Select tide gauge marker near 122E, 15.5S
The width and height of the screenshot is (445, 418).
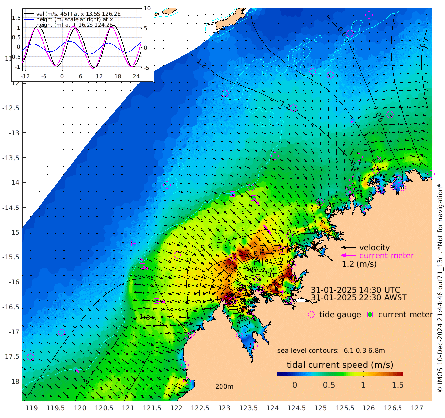(178, 255)
